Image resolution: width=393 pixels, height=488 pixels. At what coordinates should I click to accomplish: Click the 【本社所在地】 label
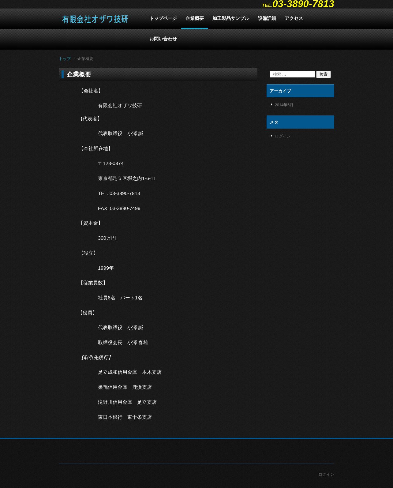(95, 148)
